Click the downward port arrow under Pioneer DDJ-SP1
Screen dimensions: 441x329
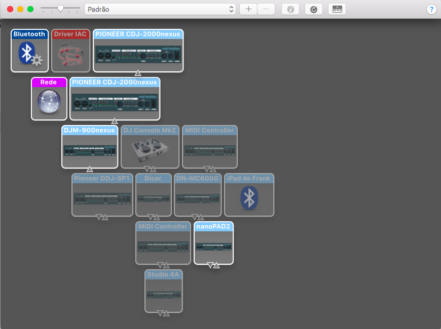coord(99,217)
